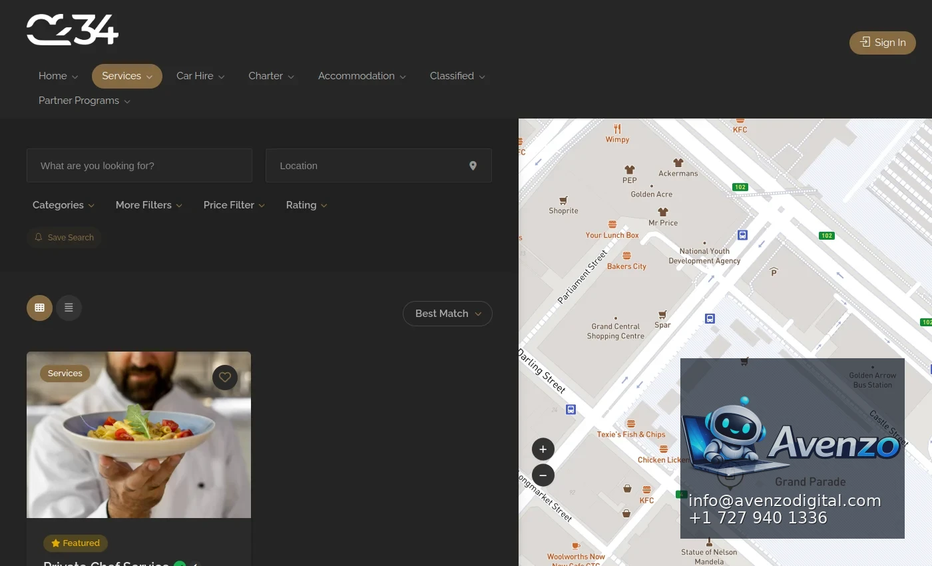Click the Services tag on the listing

click(65, 374)
